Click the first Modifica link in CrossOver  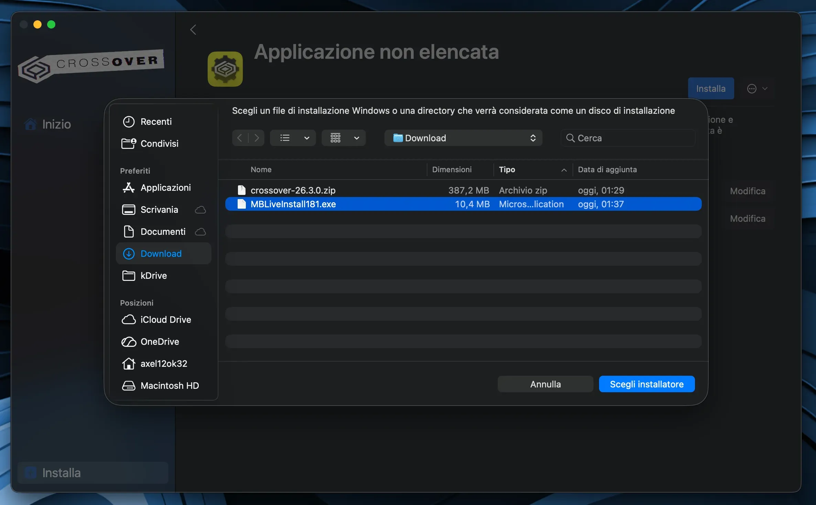pyautogui.click(x=748, y=191)
